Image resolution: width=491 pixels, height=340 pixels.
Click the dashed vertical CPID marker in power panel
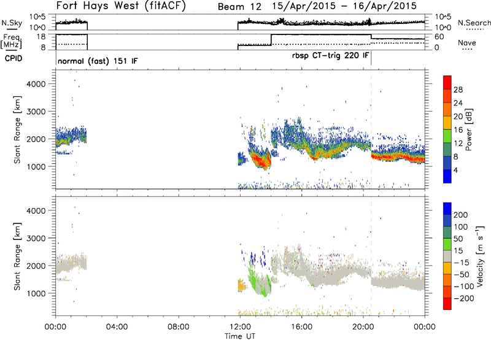[x=371, y=129]
